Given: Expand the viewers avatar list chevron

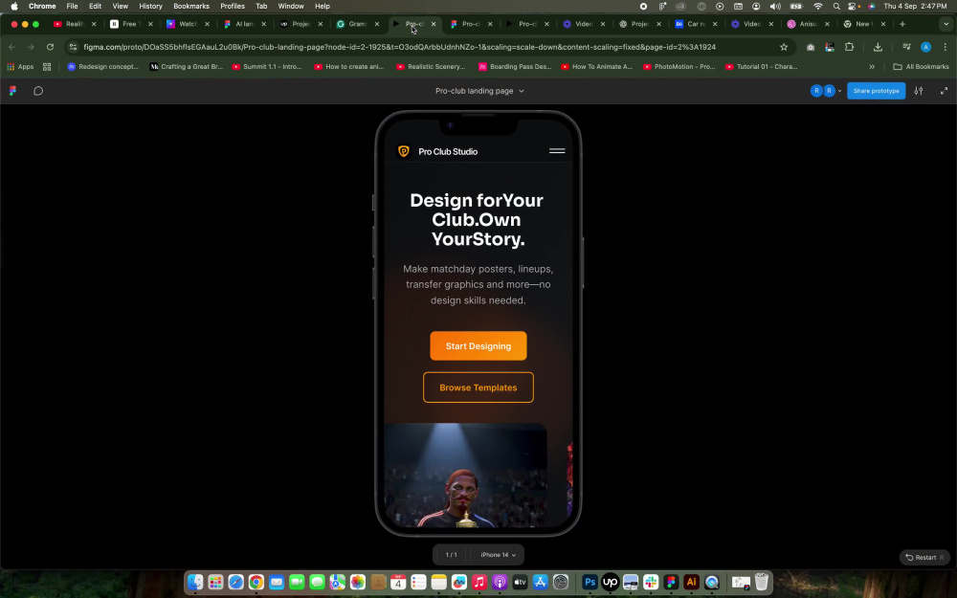Looking at the screenshot, I should (x=840, y=91).
